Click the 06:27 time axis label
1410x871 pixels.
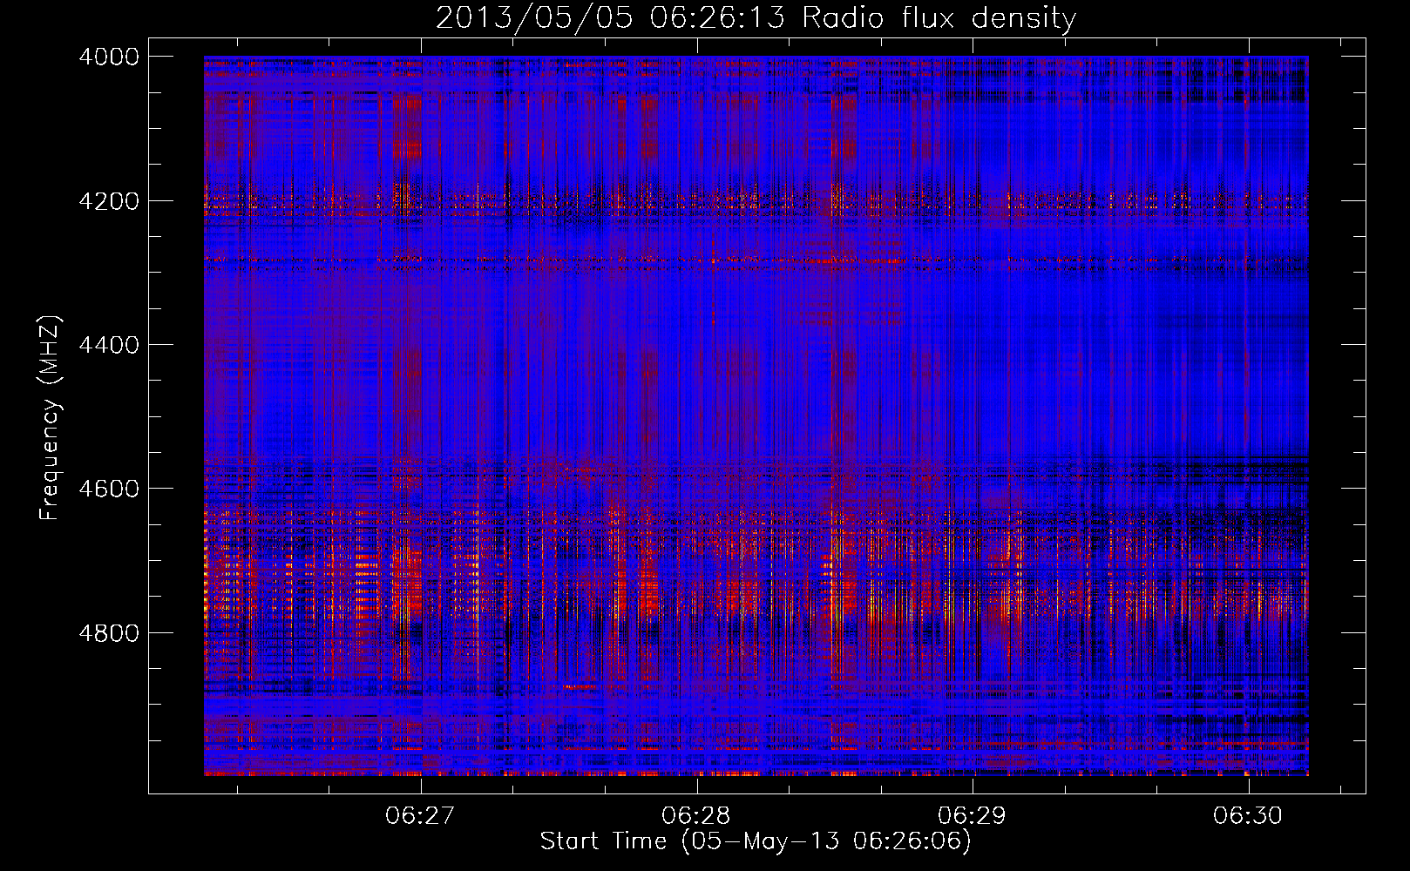[x=420, y=815]
